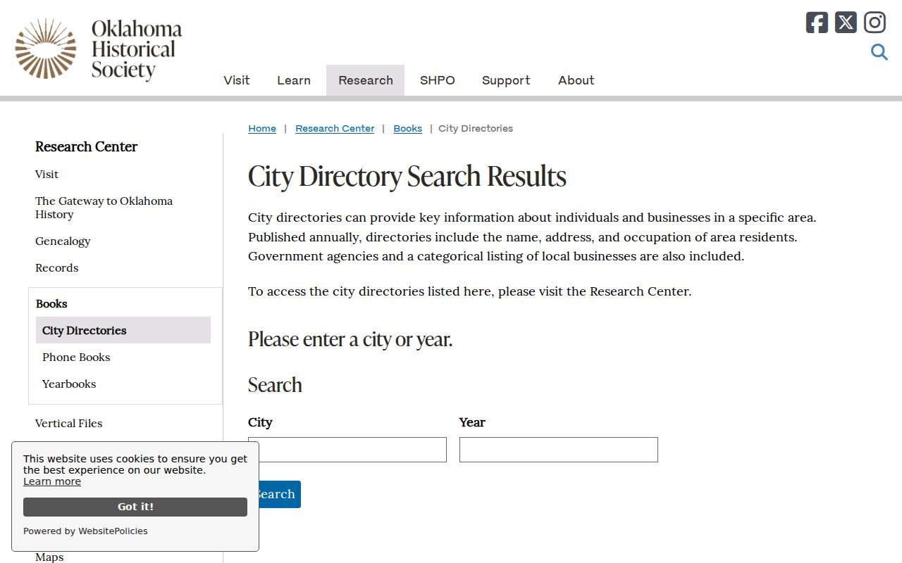902x563 pixels.
Task: Click the Research Center sidebar heading
Action: (x=86, y=146)
